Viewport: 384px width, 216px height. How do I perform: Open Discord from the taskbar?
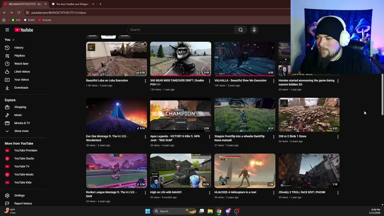tap(228, 211)
